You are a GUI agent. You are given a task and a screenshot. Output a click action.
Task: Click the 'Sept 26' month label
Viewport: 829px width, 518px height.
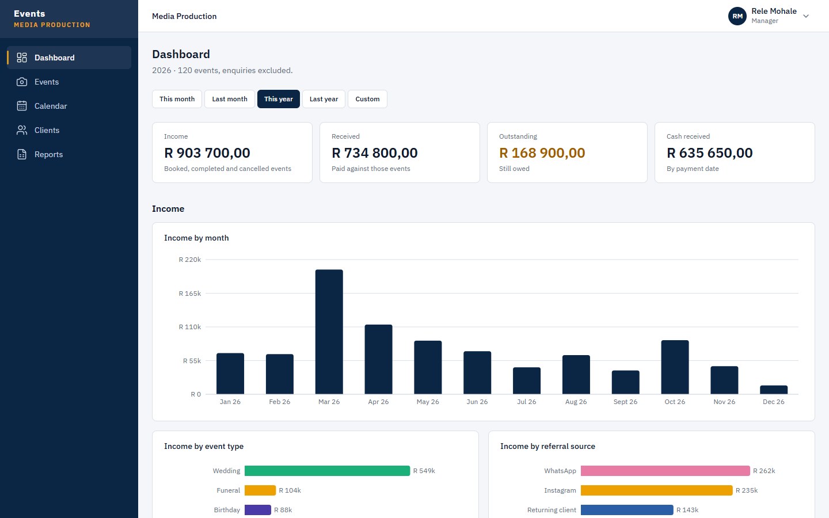pyautogui.click(x=625, y=402)
